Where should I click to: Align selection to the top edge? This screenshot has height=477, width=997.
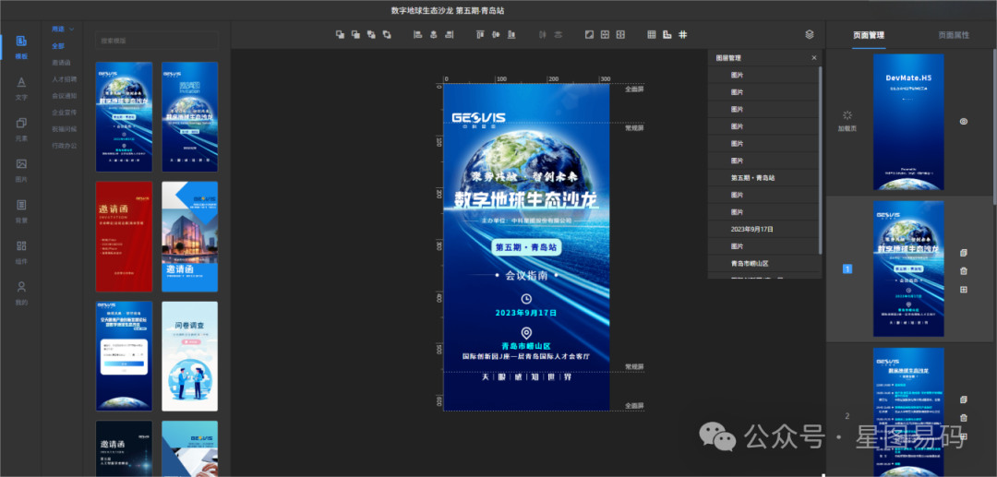tap(480, 34)
